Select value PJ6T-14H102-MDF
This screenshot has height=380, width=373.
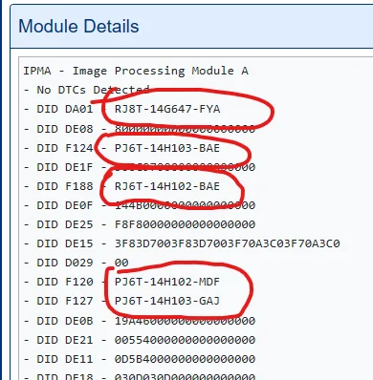[x=167, y=282]
